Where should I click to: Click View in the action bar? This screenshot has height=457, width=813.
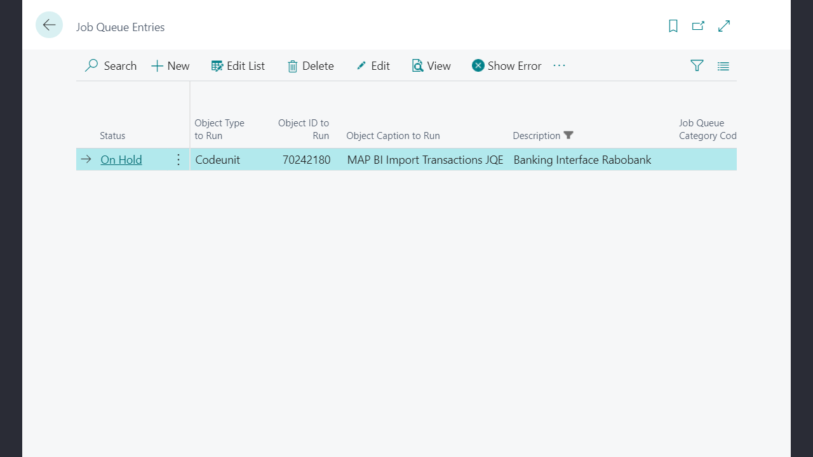(x=431, y=66)
